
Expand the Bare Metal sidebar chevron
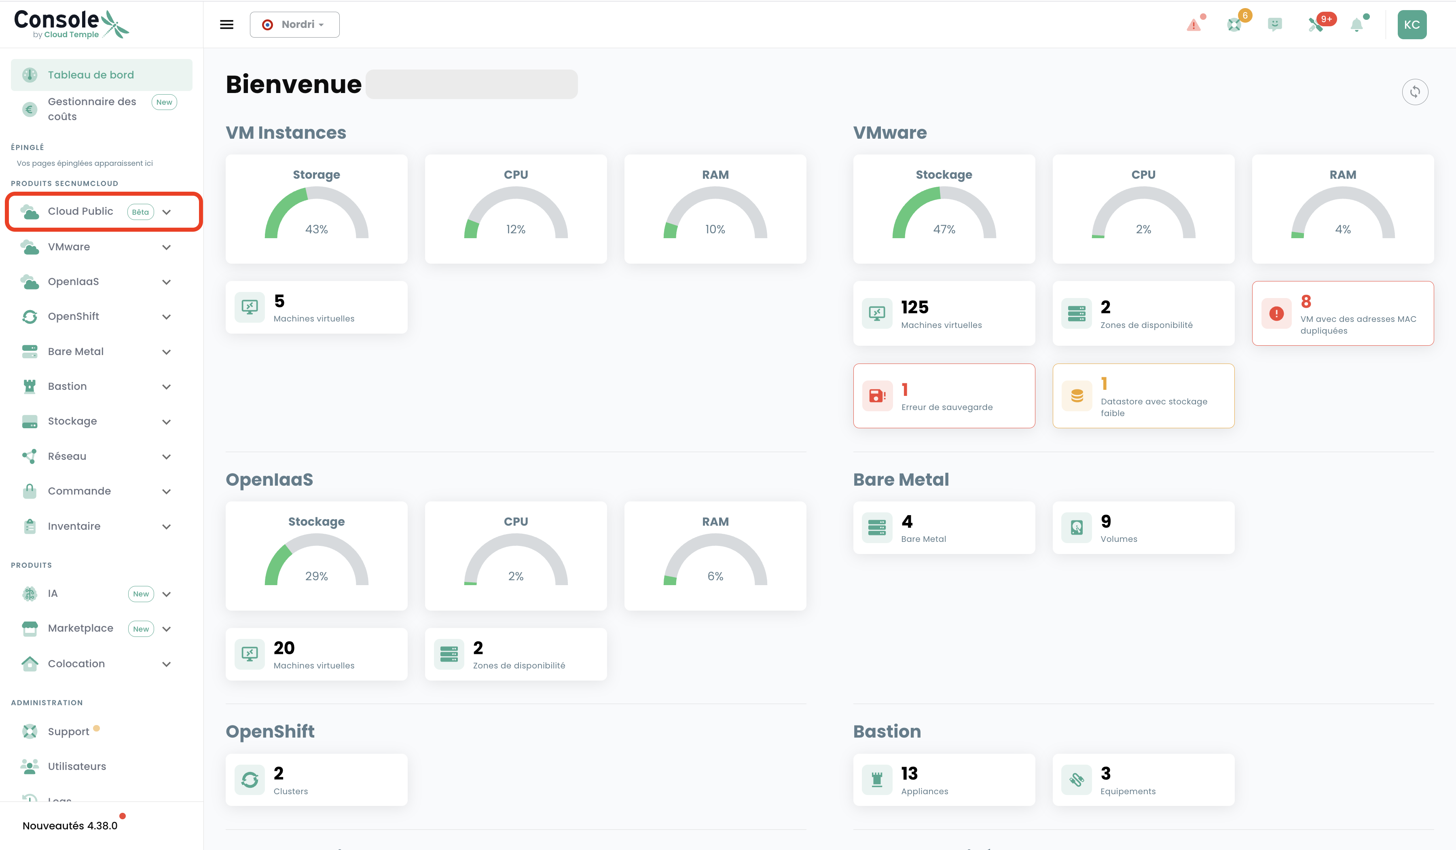pyautogui.click(x=166, y=352)
